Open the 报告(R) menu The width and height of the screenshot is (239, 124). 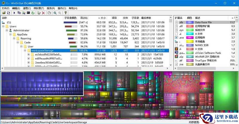[51, 8]
